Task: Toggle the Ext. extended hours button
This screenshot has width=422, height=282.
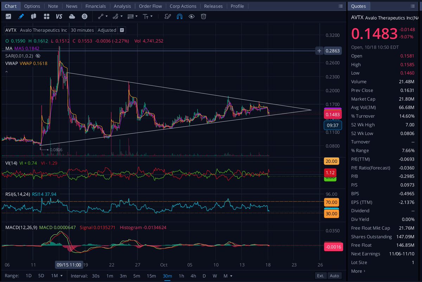Action: (320, 276)
